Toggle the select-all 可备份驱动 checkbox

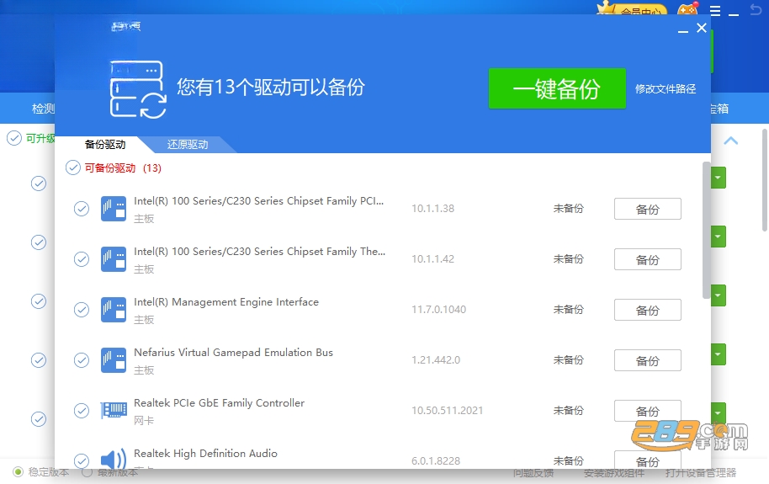pos(73,168)
